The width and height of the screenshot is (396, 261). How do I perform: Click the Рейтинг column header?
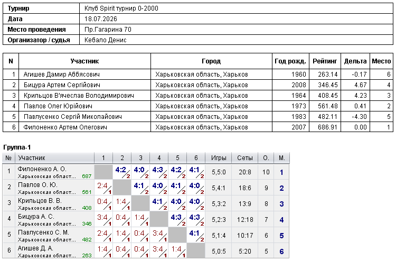click(325, 61)
